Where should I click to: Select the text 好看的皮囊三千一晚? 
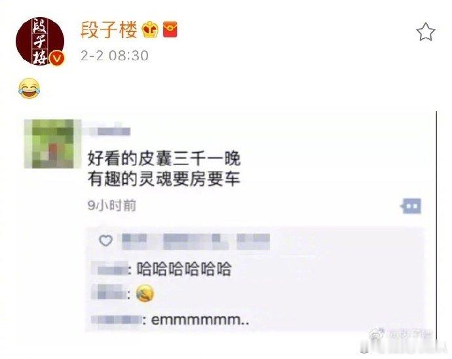164,159
